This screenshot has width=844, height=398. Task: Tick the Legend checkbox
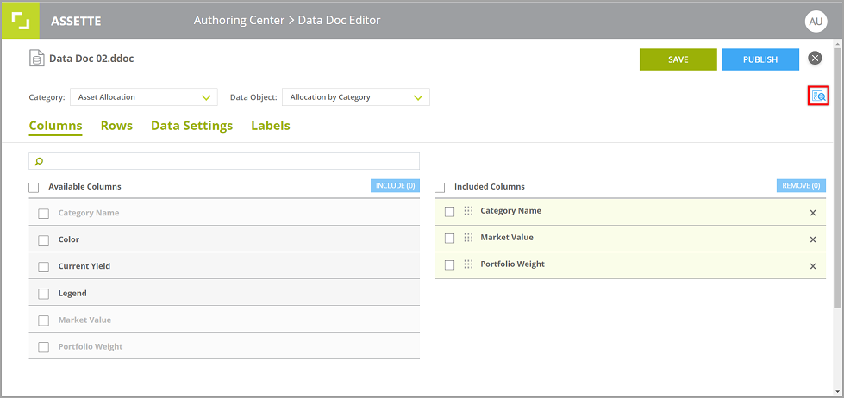[44, 295]
